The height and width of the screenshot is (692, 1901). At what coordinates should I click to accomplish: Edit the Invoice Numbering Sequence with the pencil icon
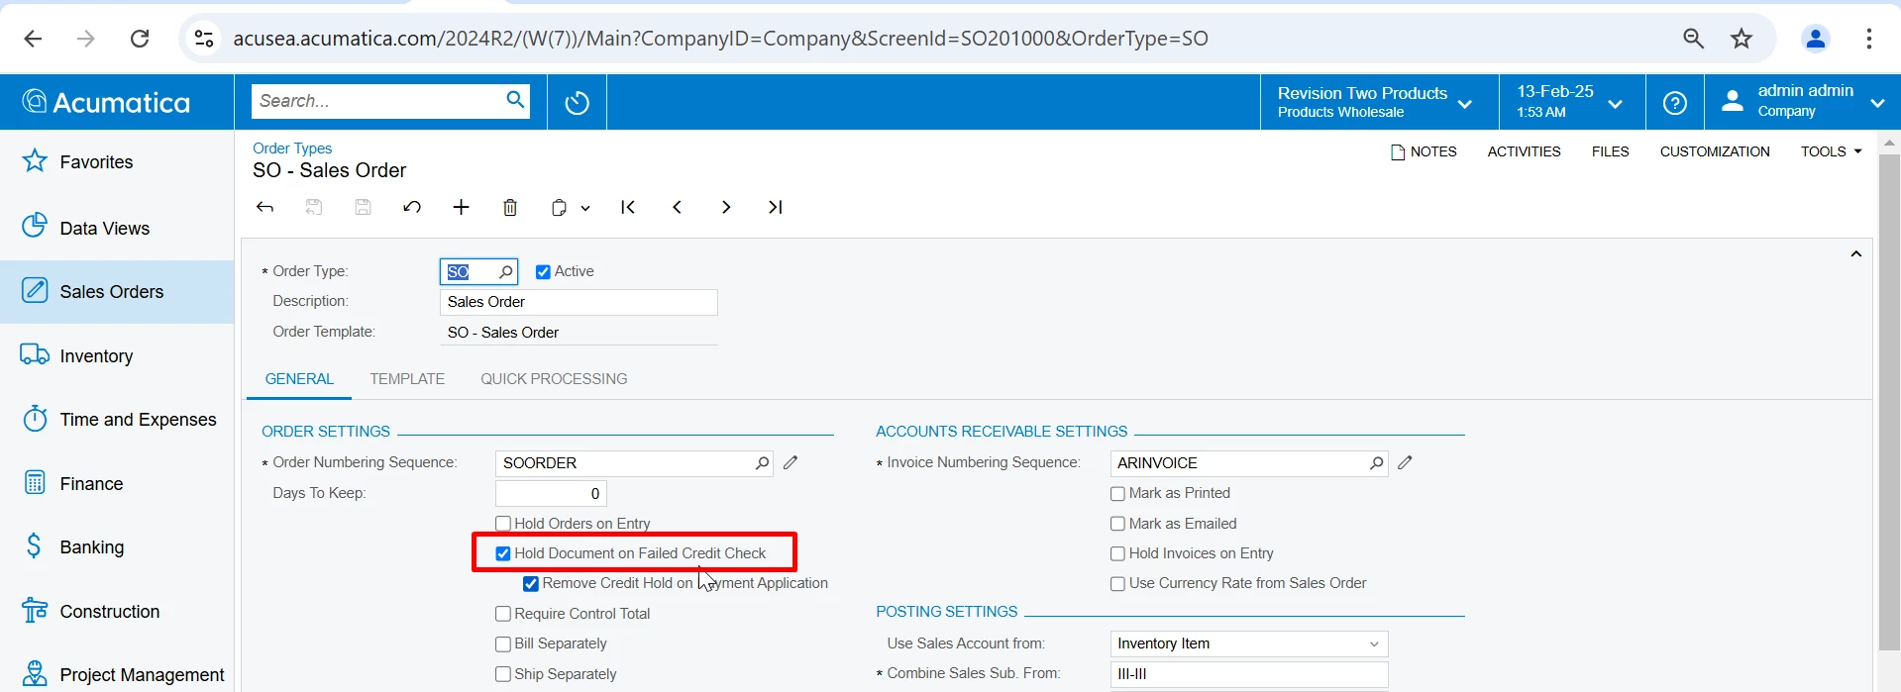pyautogui.click(x=1405, y=462)
